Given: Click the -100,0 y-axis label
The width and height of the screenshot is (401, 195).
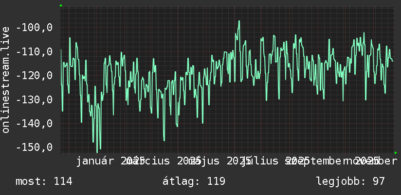Looking at the screenshot, I should pyautogui.click(x=34, y=27).
